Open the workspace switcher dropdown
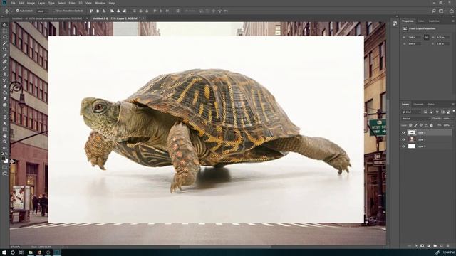 [442, 11]
